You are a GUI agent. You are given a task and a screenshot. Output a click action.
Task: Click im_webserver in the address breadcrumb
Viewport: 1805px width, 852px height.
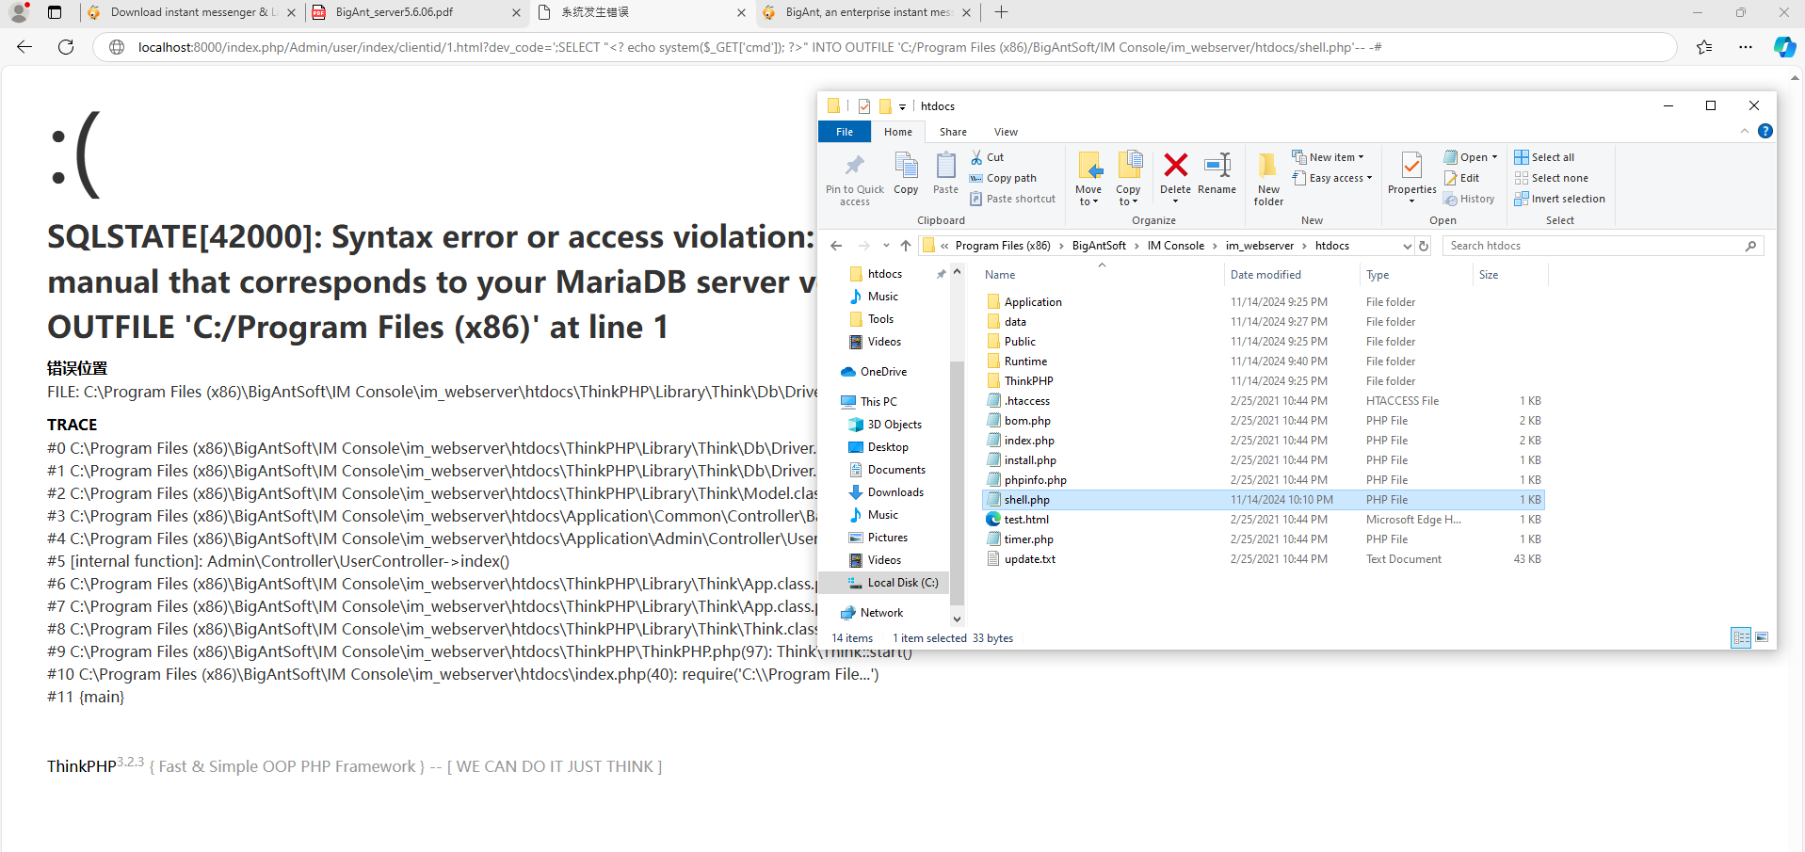[x=1260, y=246]
